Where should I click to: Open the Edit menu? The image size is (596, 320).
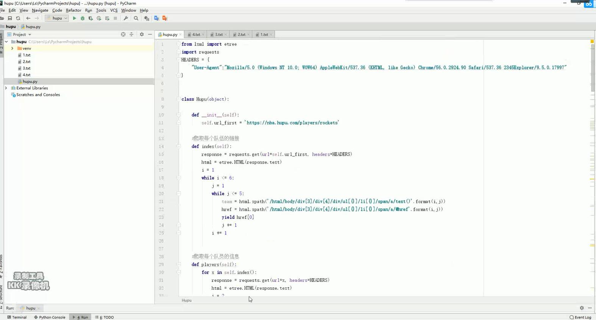12,10
